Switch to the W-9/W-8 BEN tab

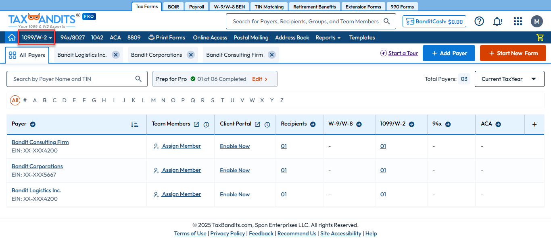[230, 6]
